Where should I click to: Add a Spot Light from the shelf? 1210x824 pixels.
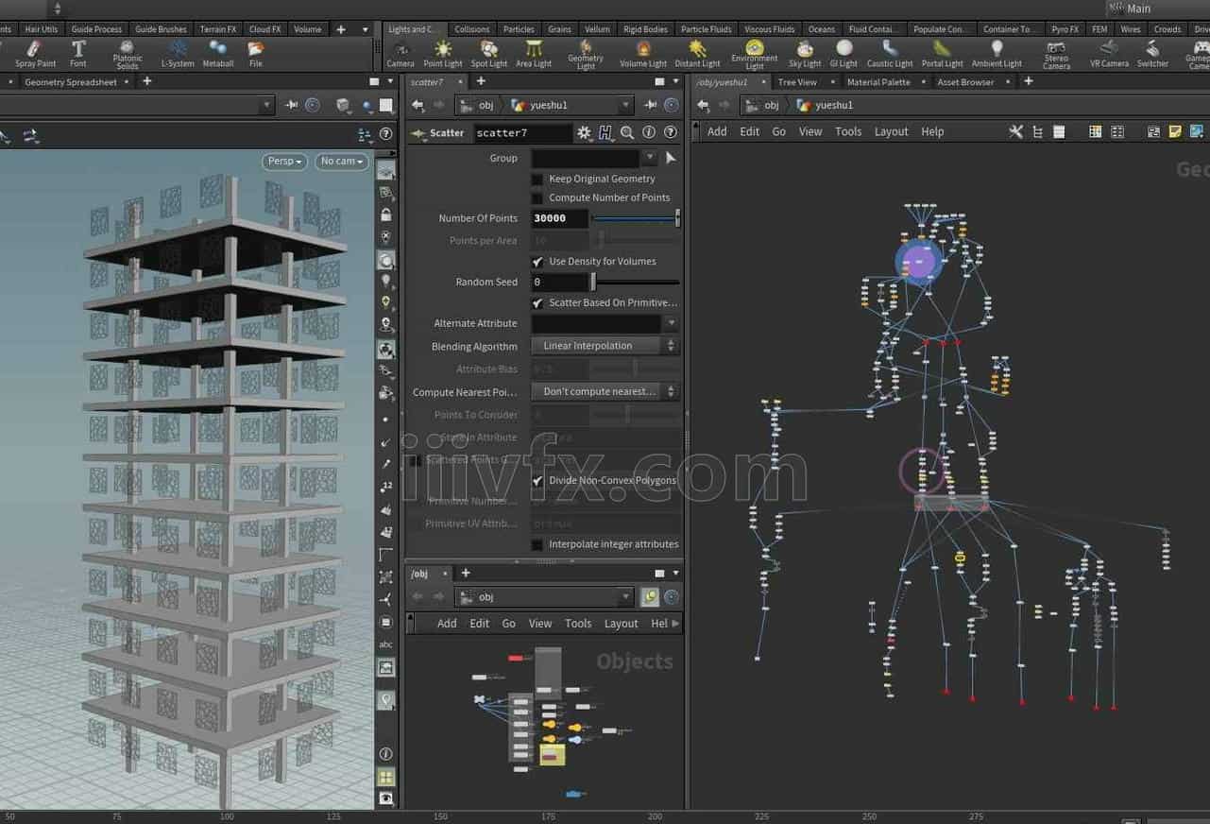click(x=489, y=54)
